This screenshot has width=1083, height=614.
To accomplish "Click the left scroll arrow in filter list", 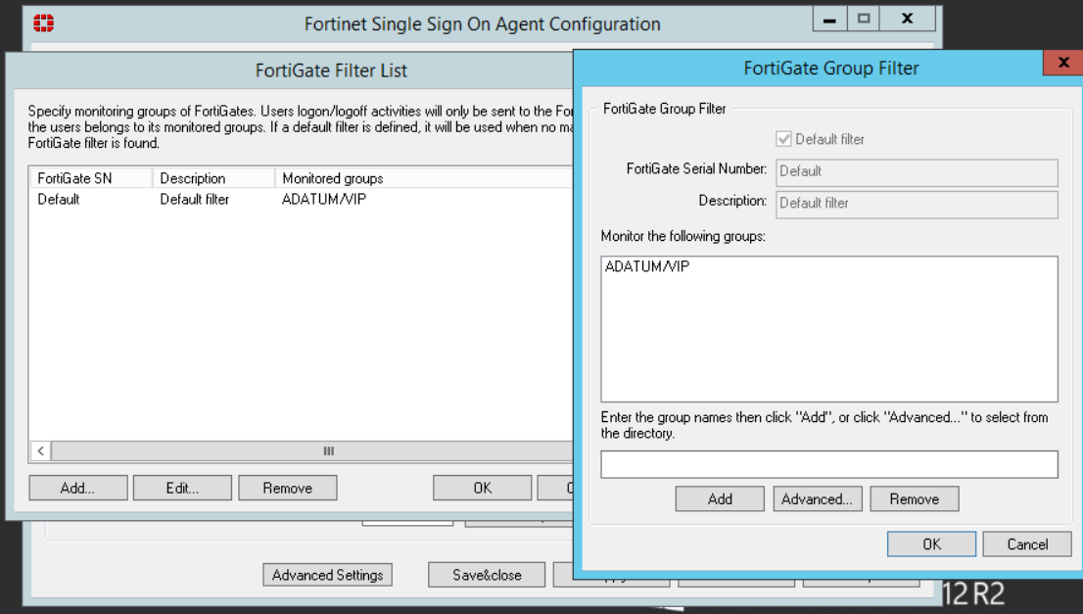I will (x=40, y=451).
